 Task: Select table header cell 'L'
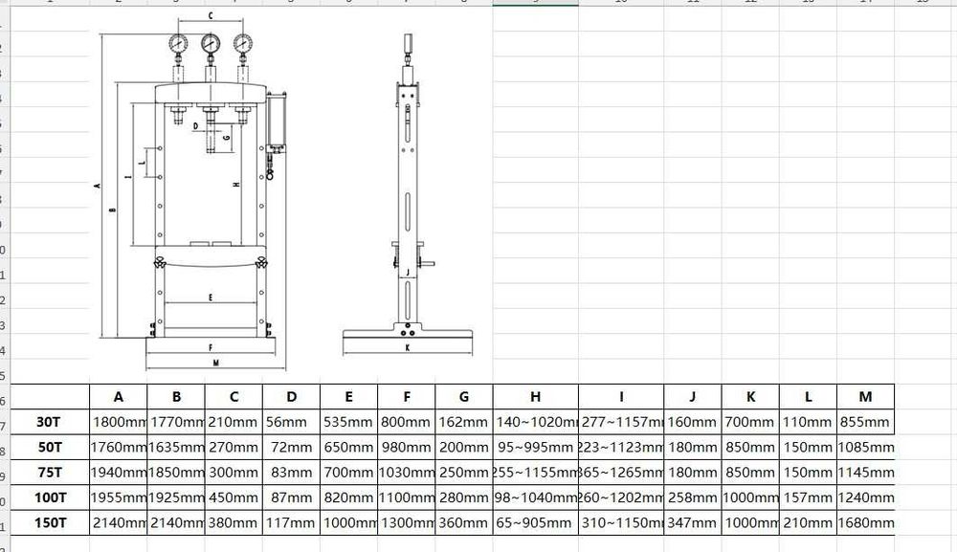[808, 396]
